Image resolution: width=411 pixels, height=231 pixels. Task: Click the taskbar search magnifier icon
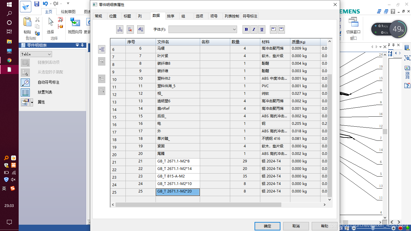pos(9,14)
